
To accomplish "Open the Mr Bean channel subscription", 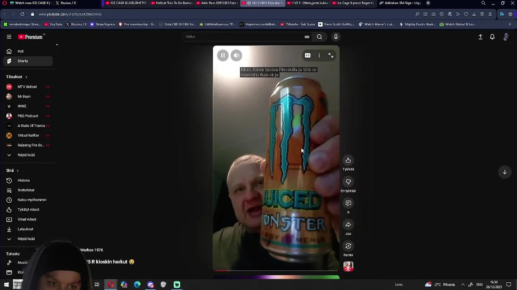I will coord(28,97).
